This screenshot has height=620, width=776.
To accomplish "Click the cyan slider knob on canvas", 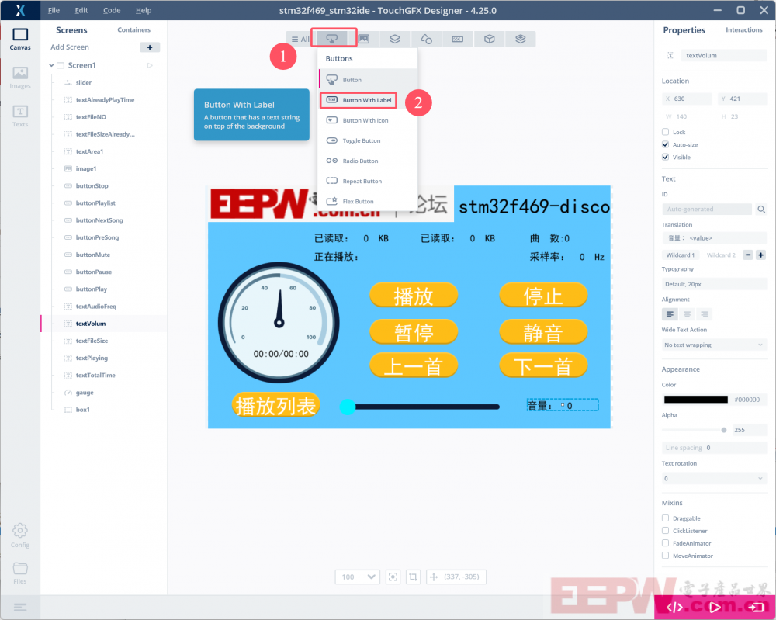I will pyautogui.click(x=348, y=407).
